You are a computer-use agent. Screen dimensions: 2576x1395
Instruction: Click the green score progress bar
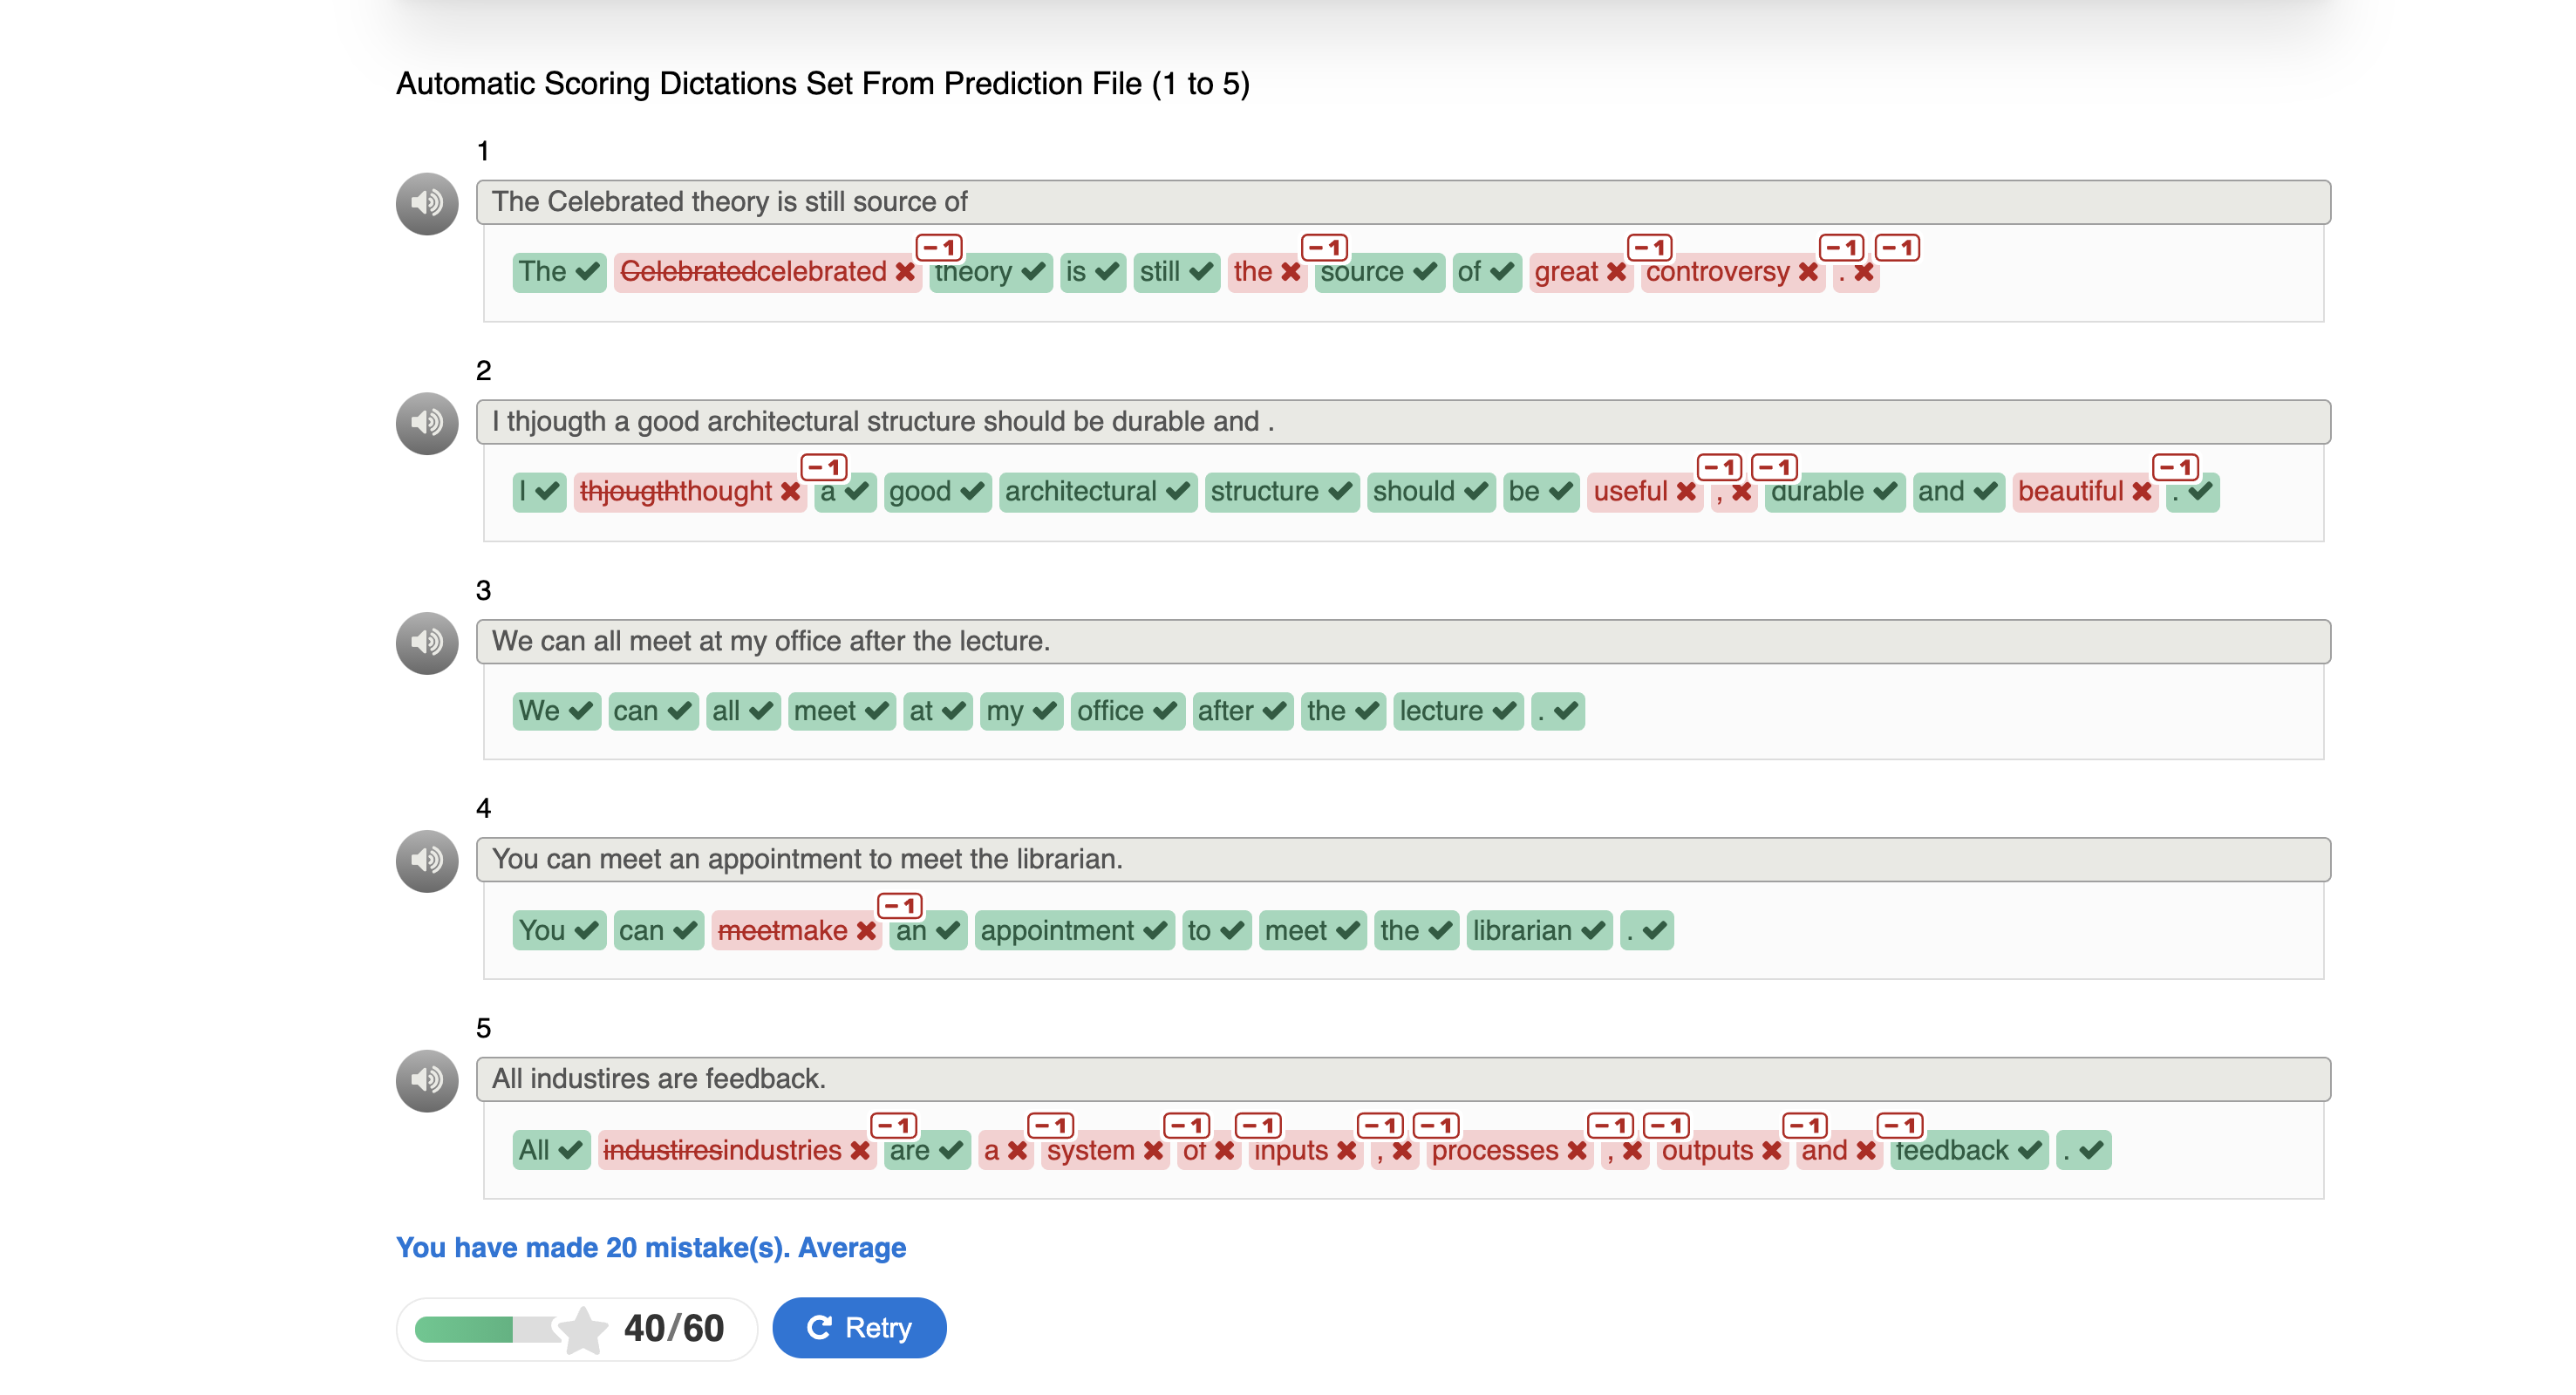point(464,1329)
